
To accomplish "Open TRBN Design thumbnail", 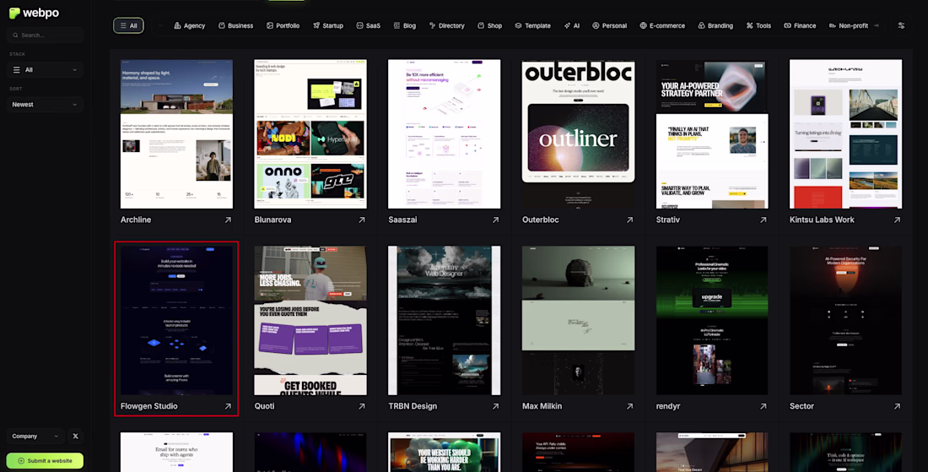I will pyautogui.click(x=444, y=320).
